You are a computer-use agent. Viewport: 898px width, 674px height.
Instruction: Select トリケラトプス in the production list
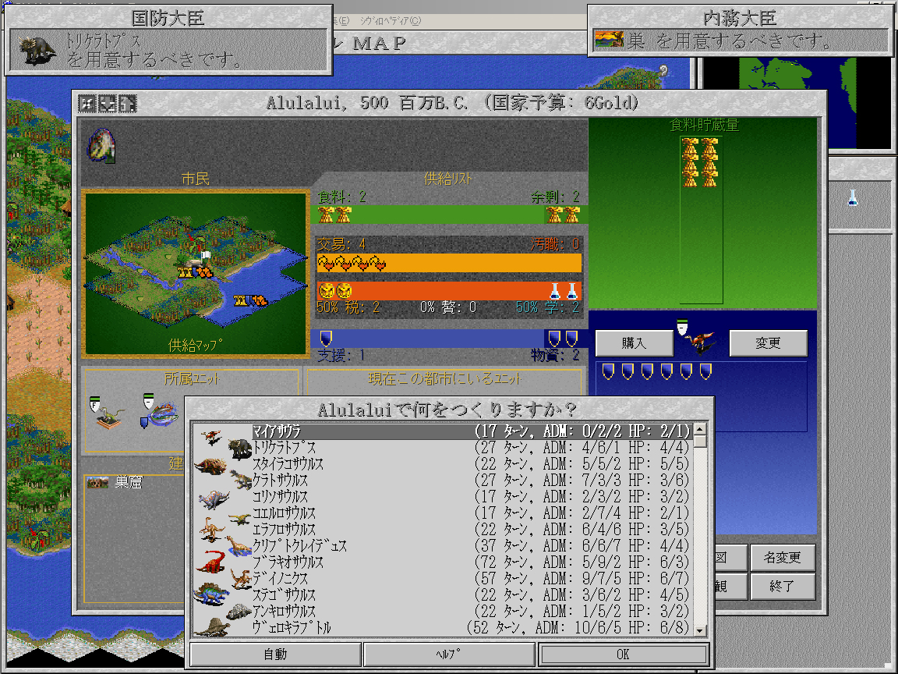click(471, 448)
